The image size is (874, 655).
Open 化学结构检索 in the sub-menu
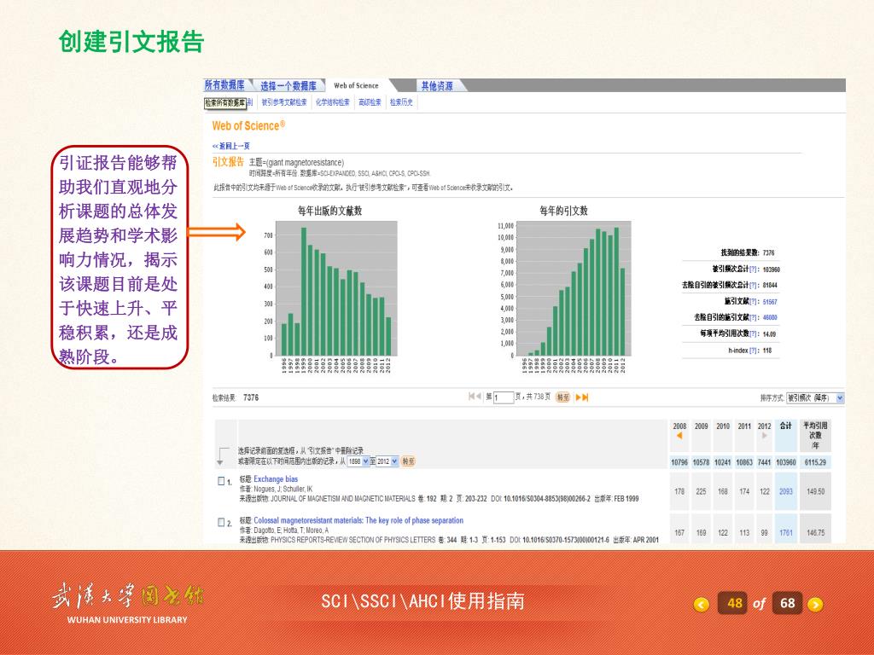click(333, 102)
